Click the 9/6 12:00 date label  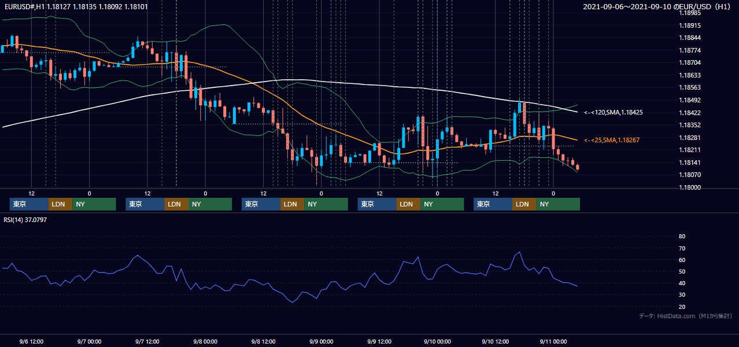tap(31, 341)
